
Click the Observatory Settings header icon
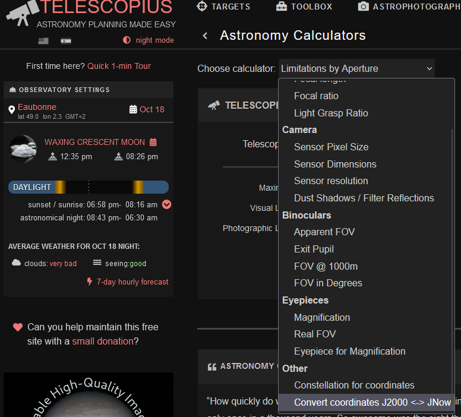pyautogui.click(x=12, y=90)
